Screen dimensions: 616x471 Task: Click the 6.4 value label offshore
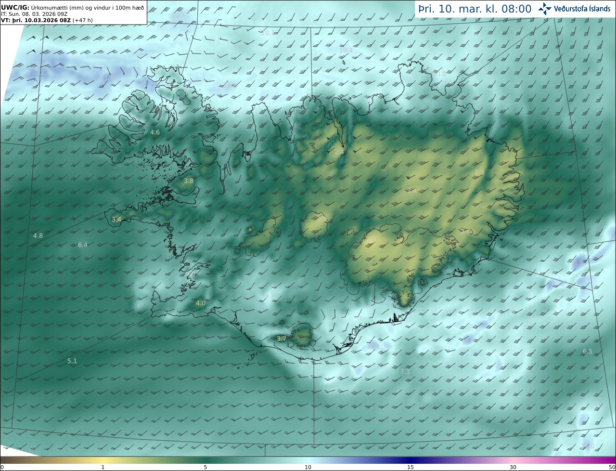[x=83, y=245]
